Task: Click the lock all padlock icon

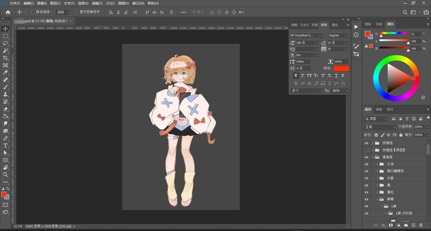Action: [x=401, y=135]
